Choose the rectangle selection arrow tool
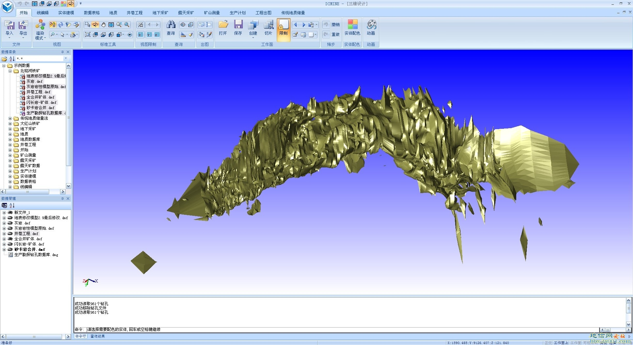This screenshot has height=345, width=633. click(87, 25)
